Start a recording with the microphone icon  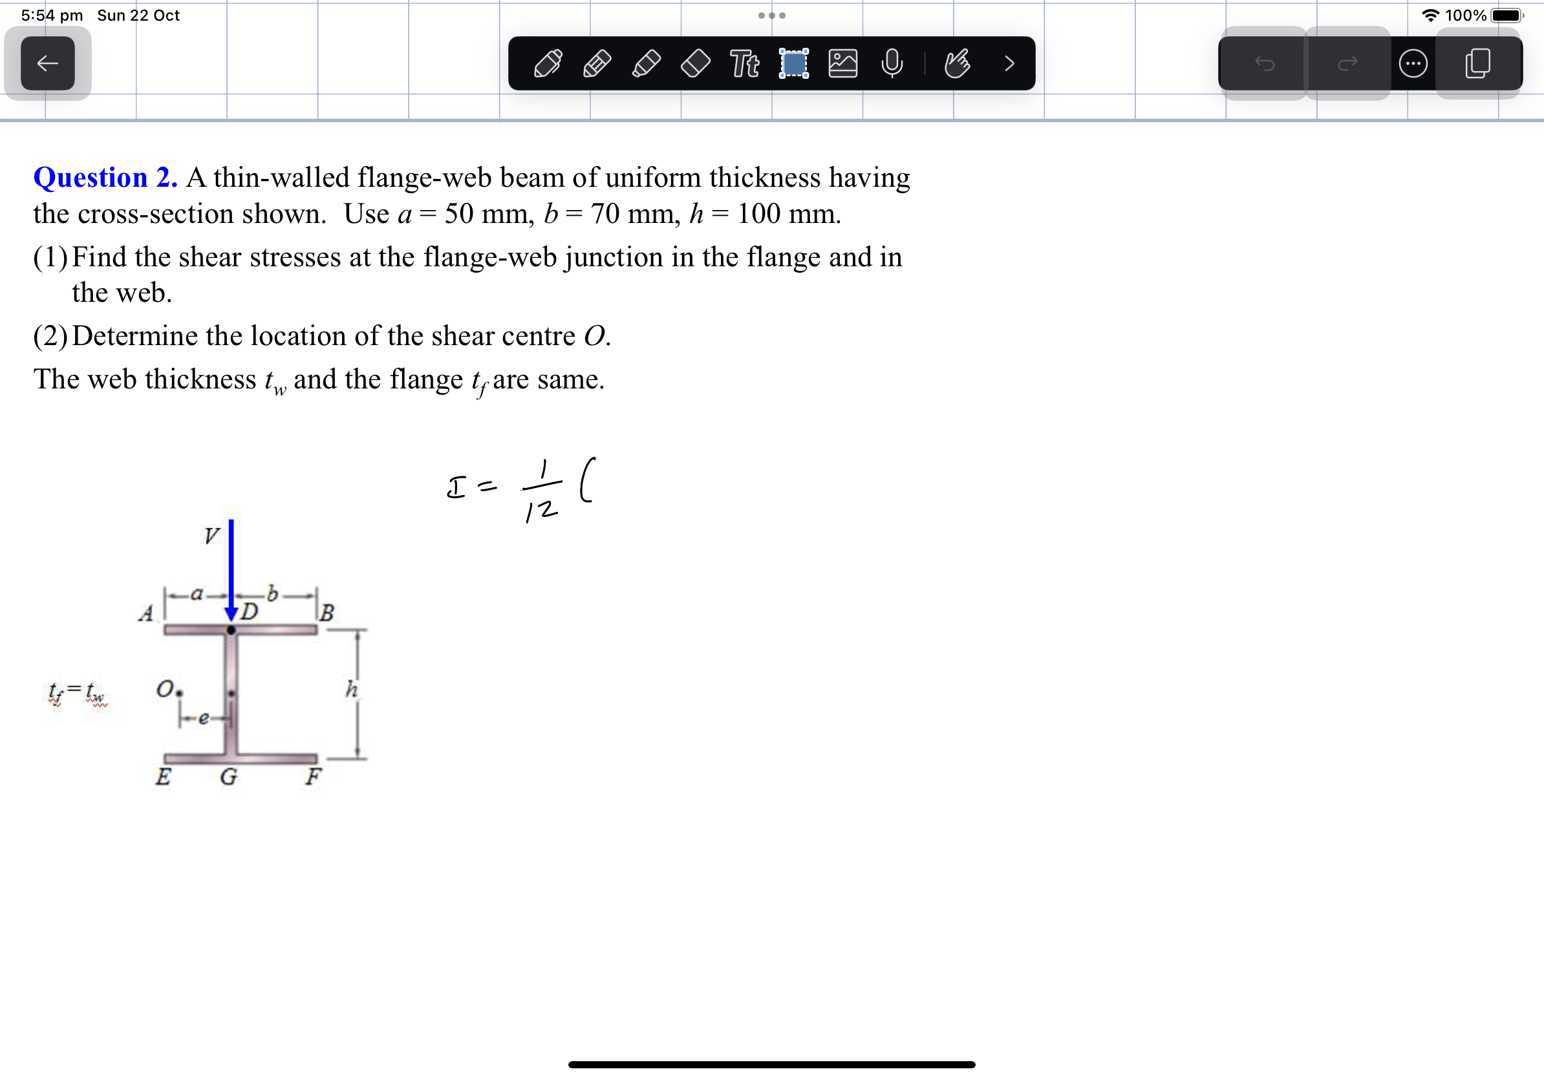891,65
